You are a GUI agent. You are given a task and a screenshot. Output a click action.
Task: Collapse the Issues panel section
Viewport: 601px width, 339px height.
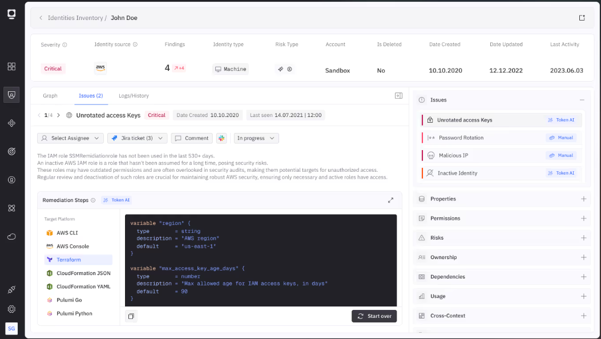point(582,100)
